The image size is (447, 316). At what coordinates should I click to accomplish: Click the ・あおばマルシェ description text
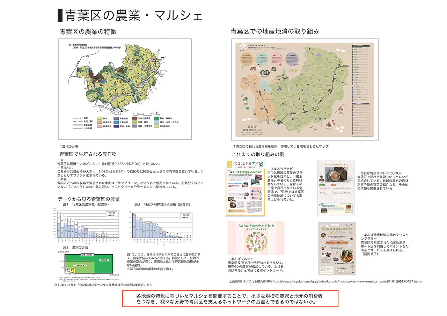click(x=256, y=265)
